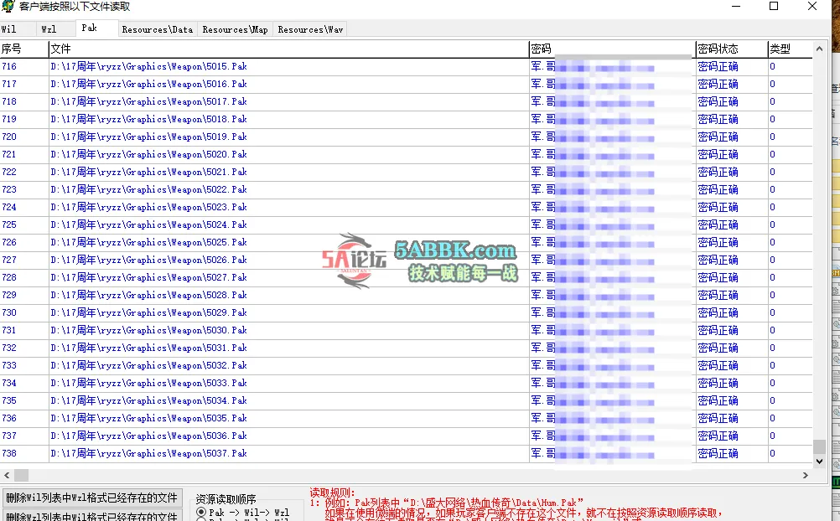840x521 pixels.
Task: Close the 客户端按照以下文件读取 window
Action: [x=812, y=7]
